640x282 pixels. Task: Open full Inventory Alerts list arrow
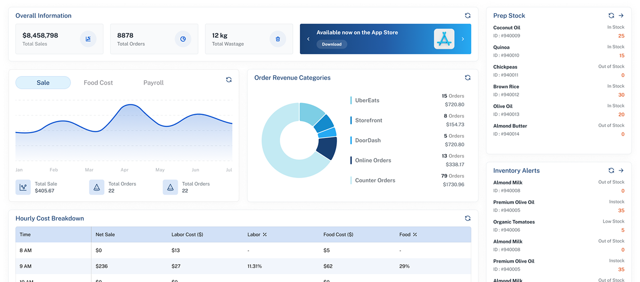tap(621, 171)
